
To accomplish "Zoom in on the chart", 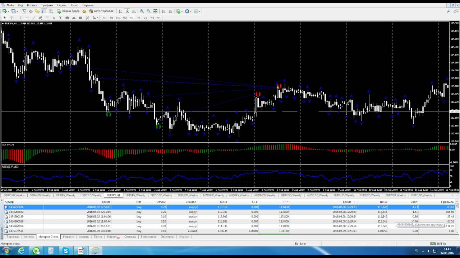I will click(142, 11).
